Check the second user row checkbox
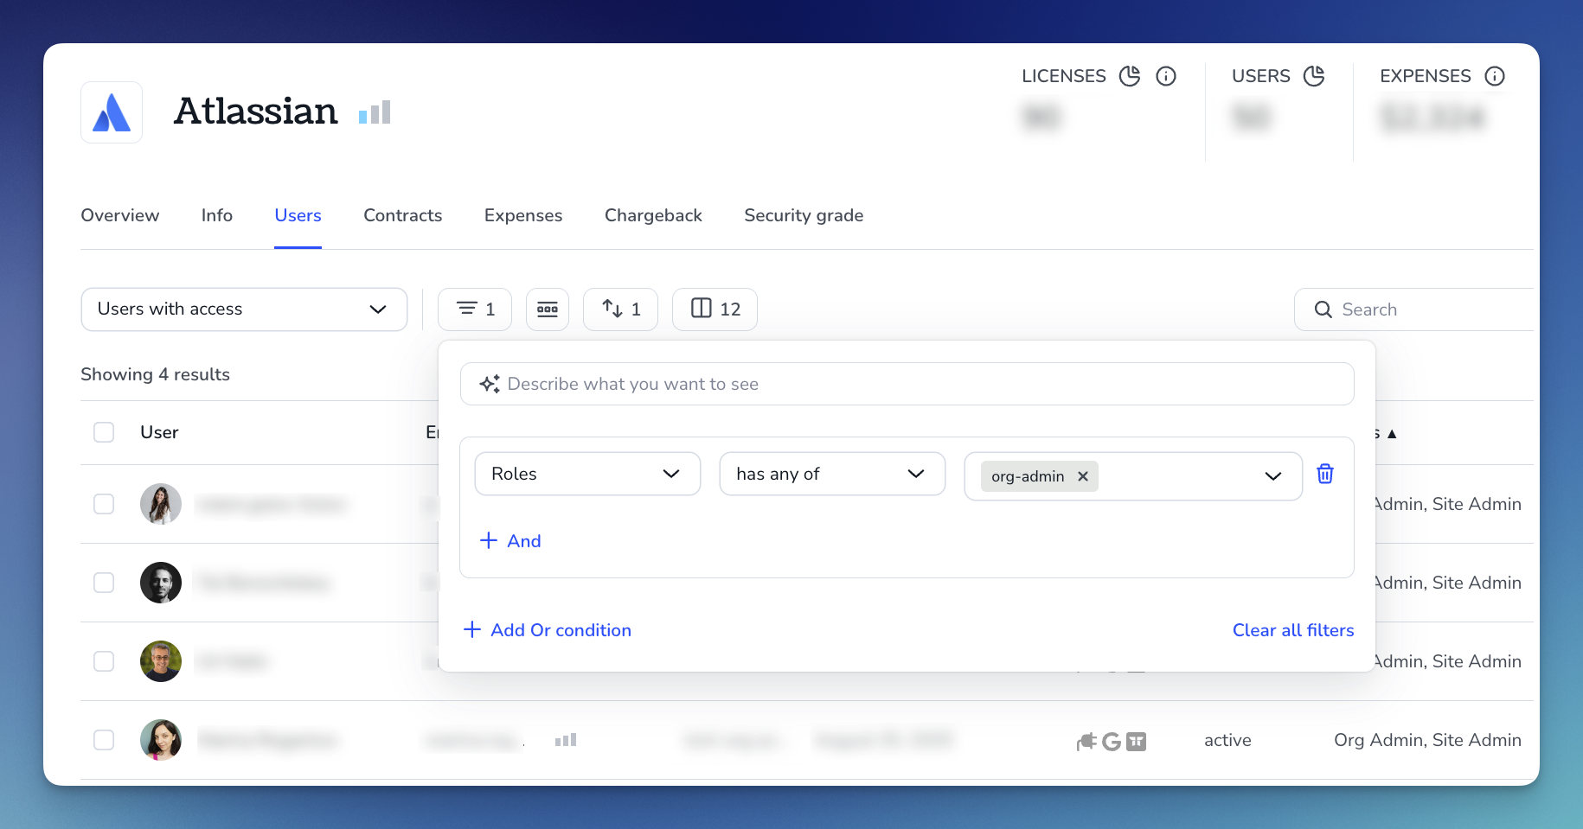The width and height of the screenshot is (1583, 829). (104, 583)
